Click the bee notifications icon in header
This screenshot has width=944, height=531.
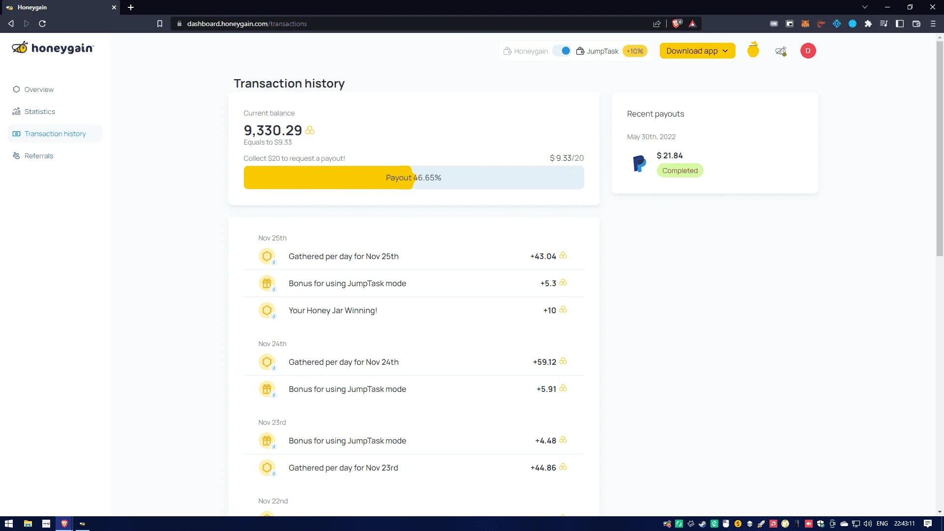tap(781, 51)
